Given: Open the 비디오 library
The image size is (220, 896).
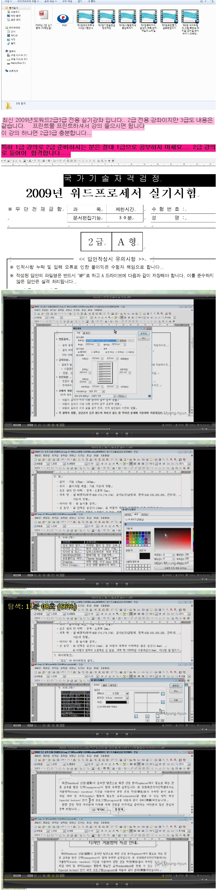Looking at the screenshot, I should tap(12, 36).
